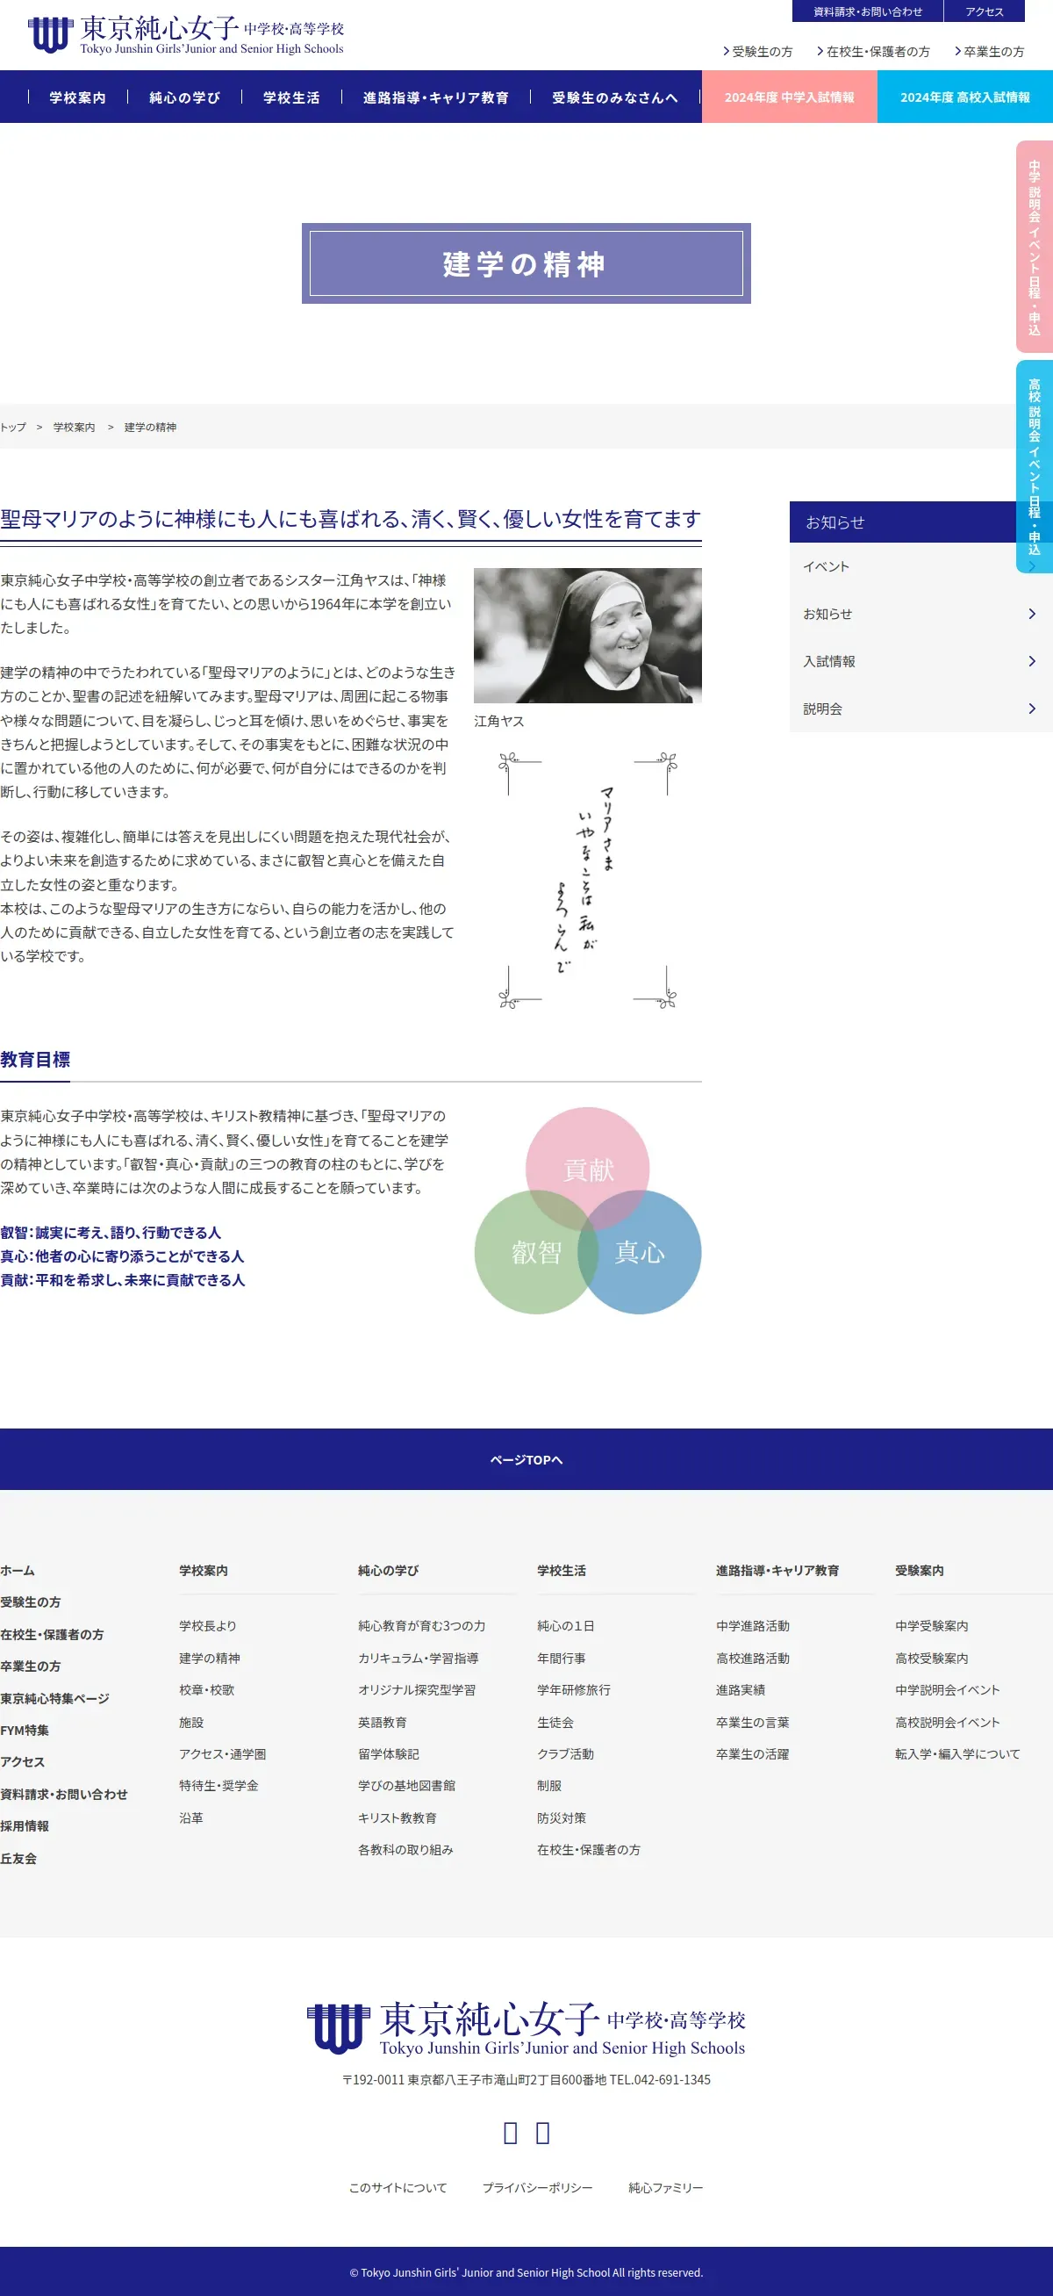The image size is (1053, 2296).
Task: Follow the 卒業生の方 header link
Action: point(989,52)
